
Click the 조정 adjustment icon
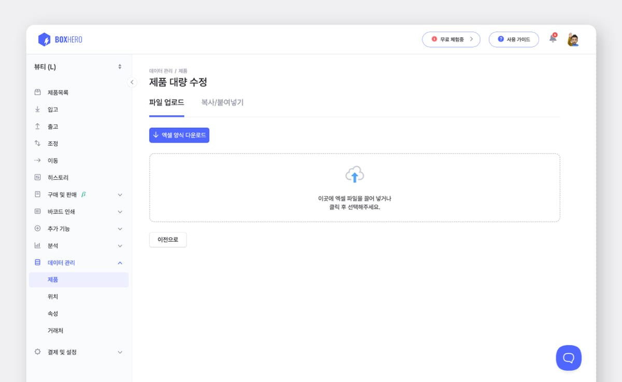coord(37,143)
